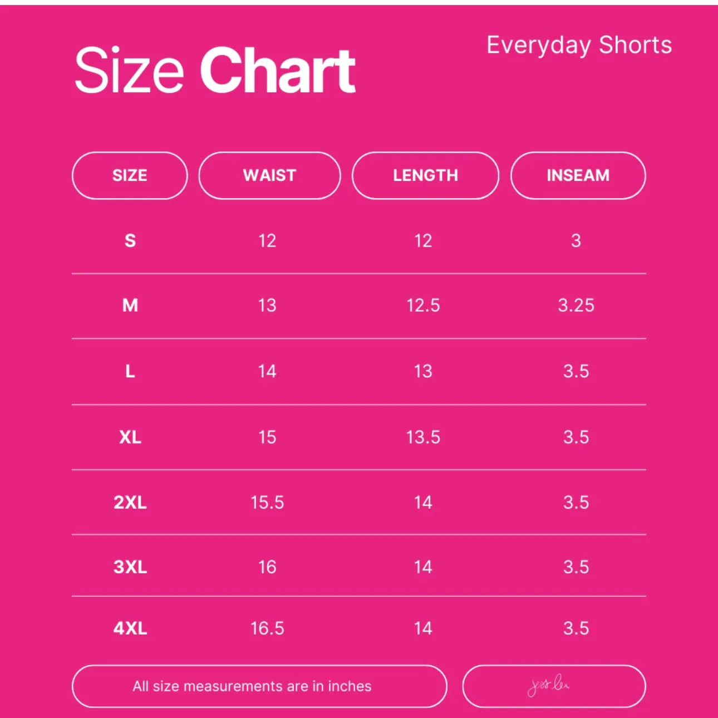Select the 2XL size row label
The width and height of the screenshot is (718, 718).
[x=130, y=502]
